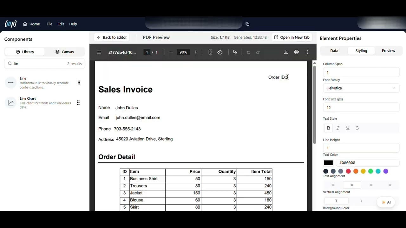The width and height of the screenshot is (406, 228).
Task: Zoom in the PDF
Action: pos(196,52)
